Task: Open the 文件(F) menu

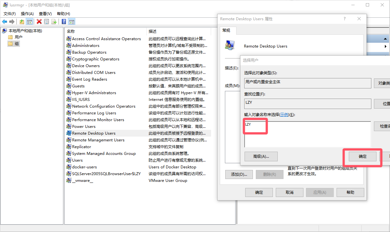Action: tap(10, 14)
